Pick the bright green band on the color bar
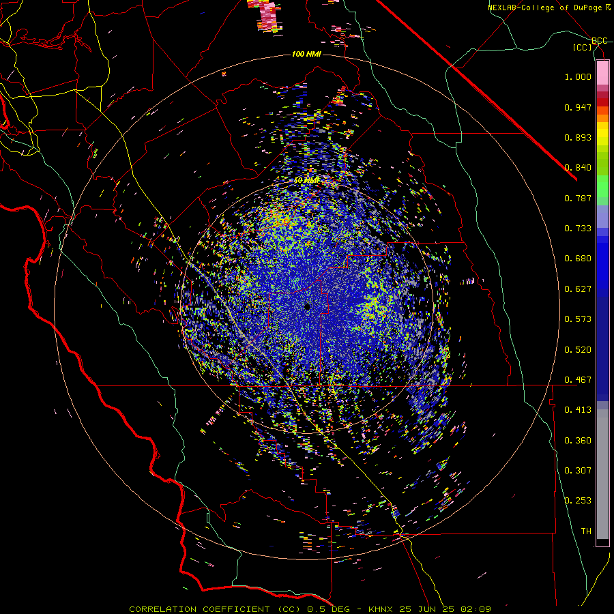This screenshot has height=614, width=614. pos(602,186)
